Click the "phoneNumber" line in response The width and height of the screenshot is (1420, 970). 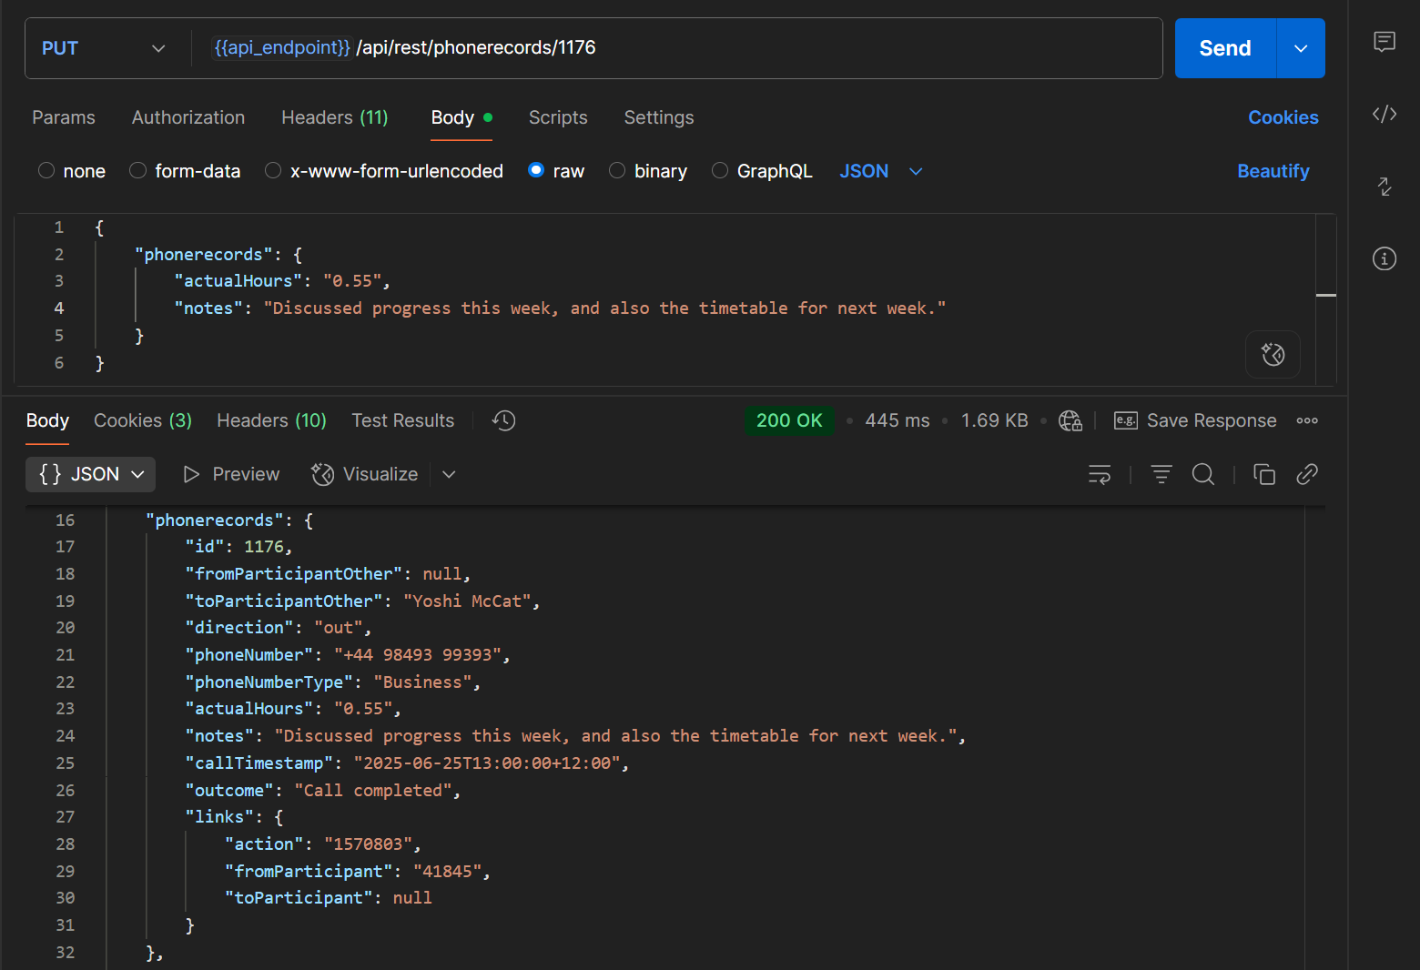tap(348, 655)
